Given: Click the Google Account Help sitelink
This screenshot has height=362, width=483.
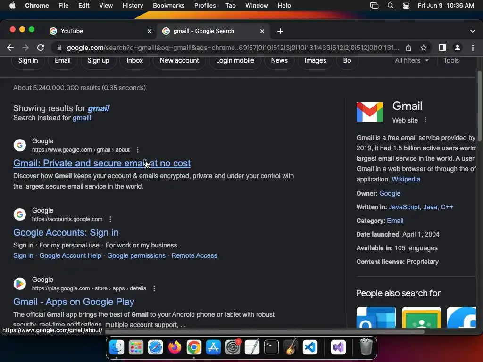Looking at the screenshot, I should (70, 255).
